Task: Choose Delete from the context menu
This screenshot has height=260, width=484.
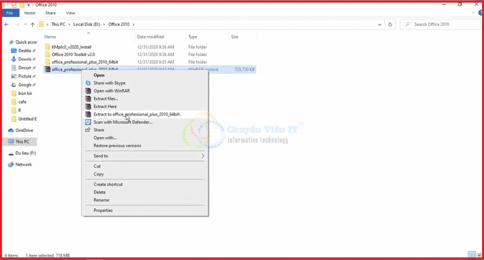Action: 145,192
